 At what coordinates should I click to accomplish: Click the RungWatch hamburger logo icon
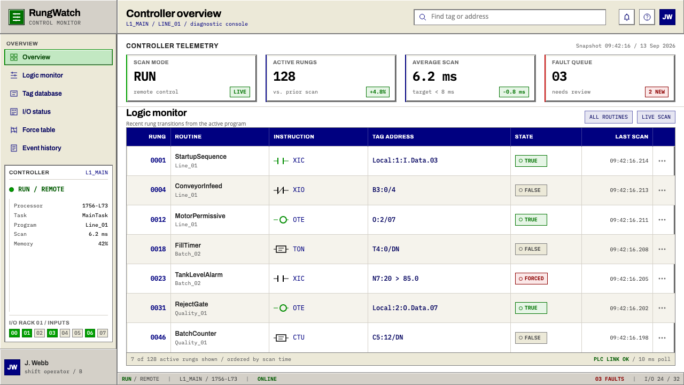[17, 17]
